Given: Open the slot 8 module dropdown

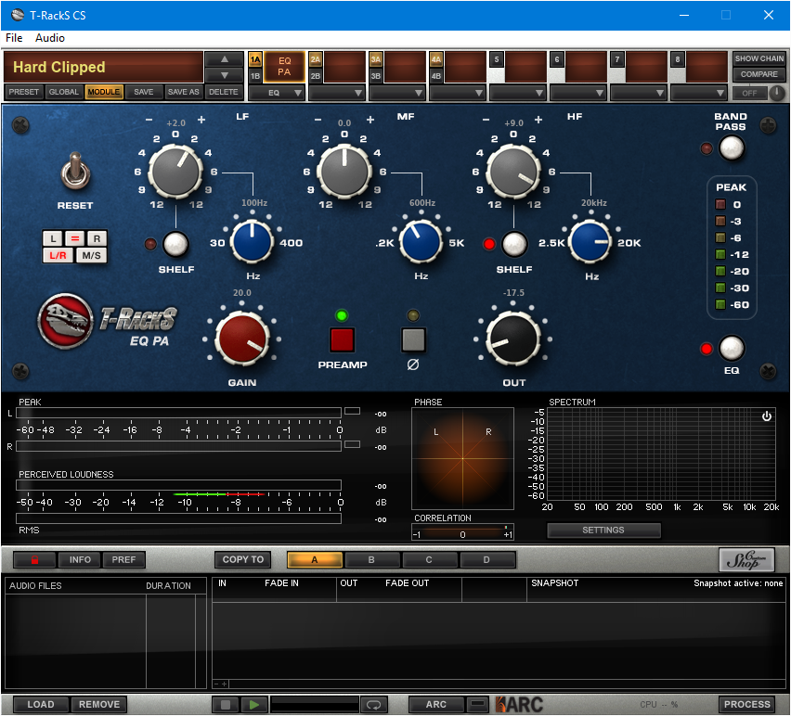Looking at the screenshot, I should [x=699, y=93].
